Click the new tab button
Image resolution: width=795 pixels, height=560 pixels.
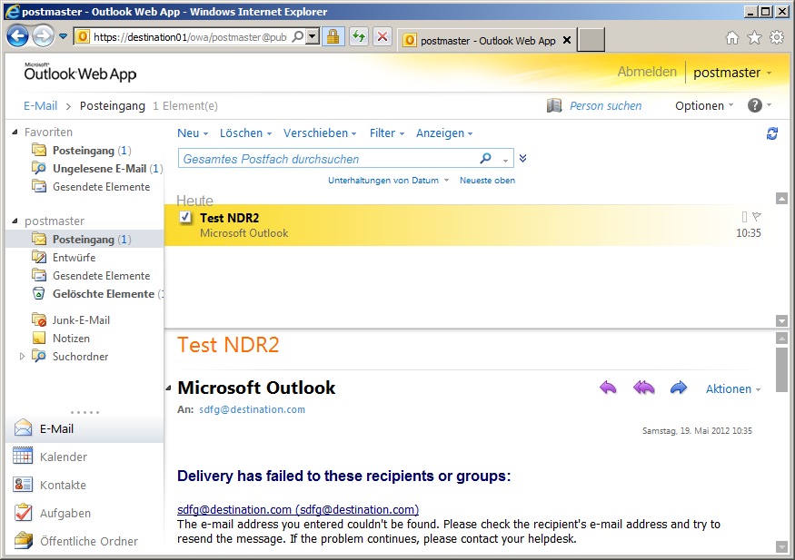coord(591,40)
